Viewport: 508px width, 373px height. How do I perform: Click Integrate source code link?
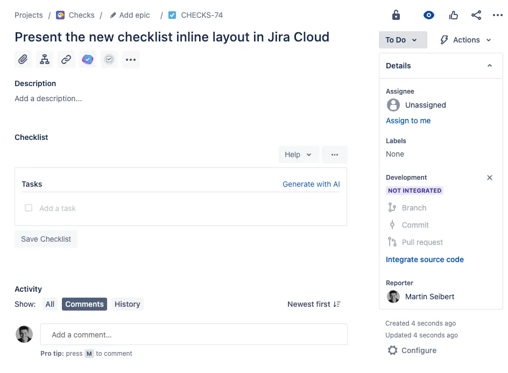coord(425,259)
